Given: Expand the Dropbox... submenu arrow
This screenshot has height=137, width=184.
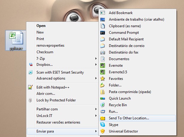Looking at the screenshot, I should (96, 64).
